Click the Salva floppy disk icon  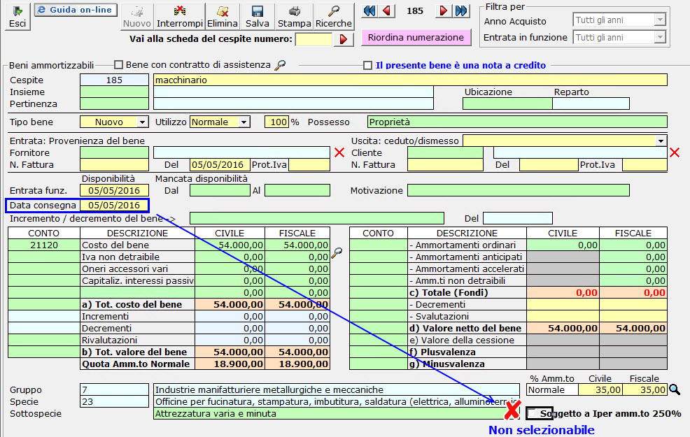coord(257,16)
